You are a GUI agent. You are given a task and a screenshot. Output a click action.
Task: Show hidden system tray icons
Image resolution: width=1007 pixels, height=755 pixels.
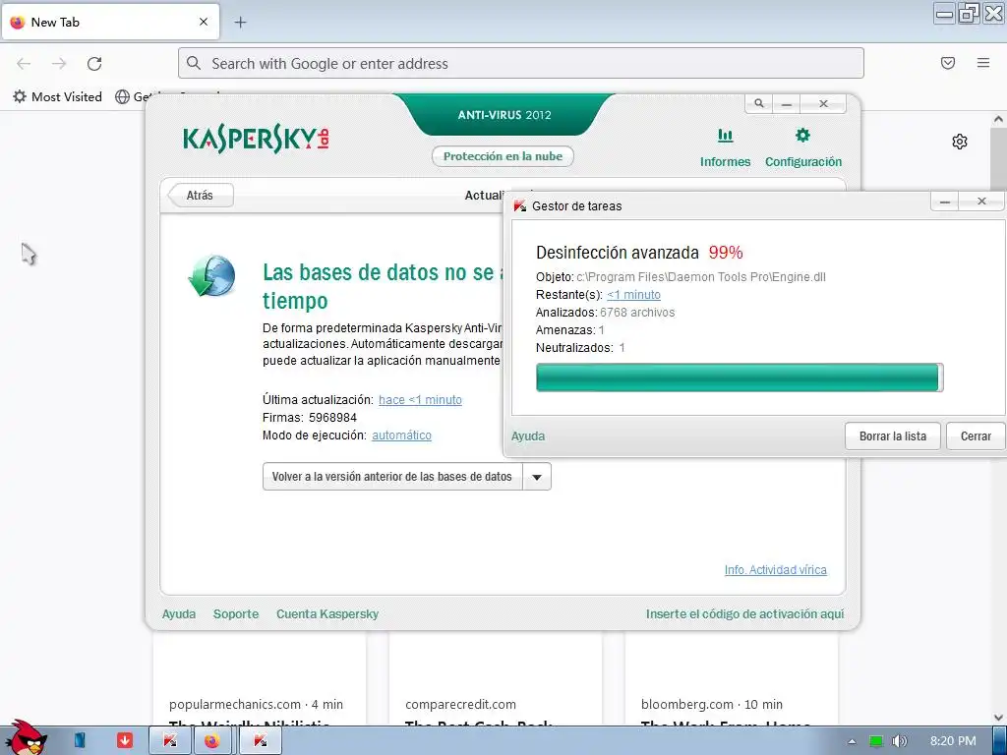pyautogui.click(x=852, y=741)
